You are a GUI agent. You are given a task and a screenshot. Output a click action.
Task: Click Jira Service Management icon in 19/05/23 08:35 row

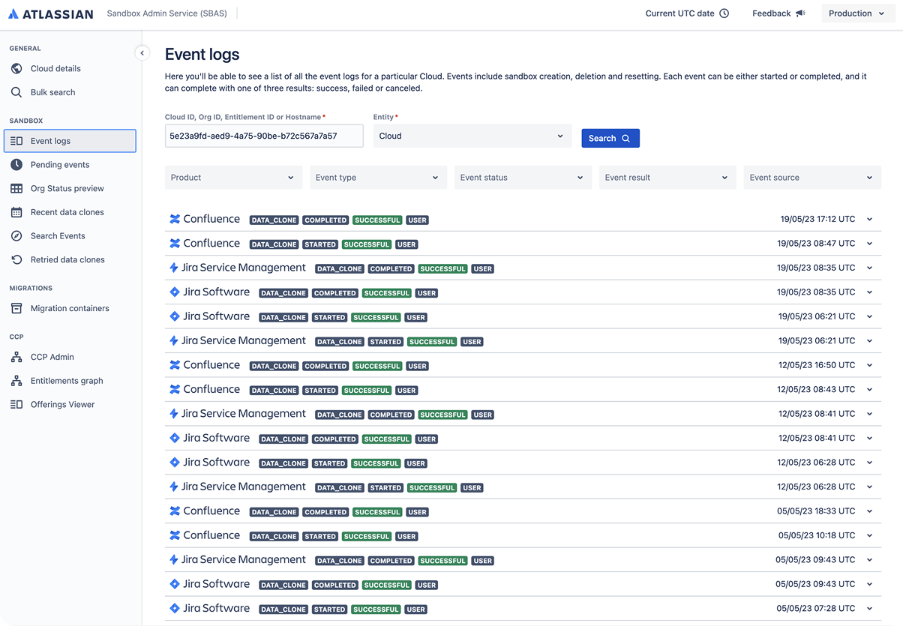pos(174,268)
